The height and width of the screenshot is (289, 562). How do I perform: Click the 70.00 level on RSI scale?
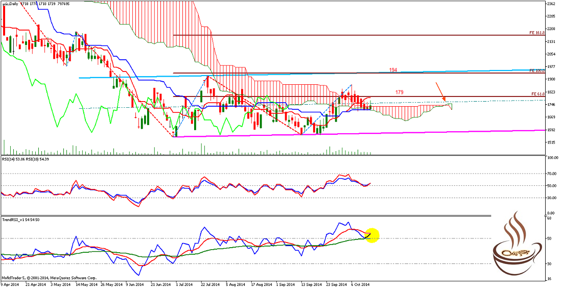552,174
